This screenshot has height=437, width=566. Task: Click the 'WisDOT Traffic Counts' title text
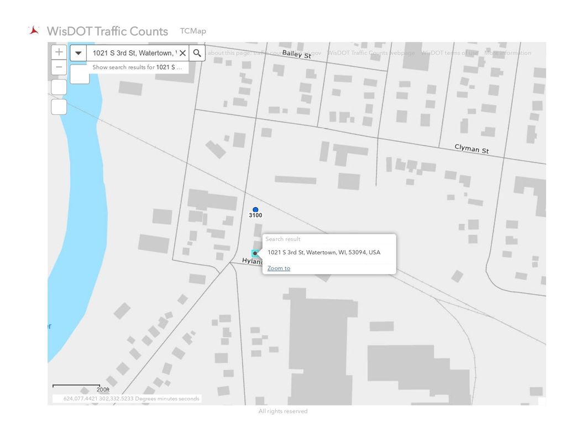pos(107,31)
